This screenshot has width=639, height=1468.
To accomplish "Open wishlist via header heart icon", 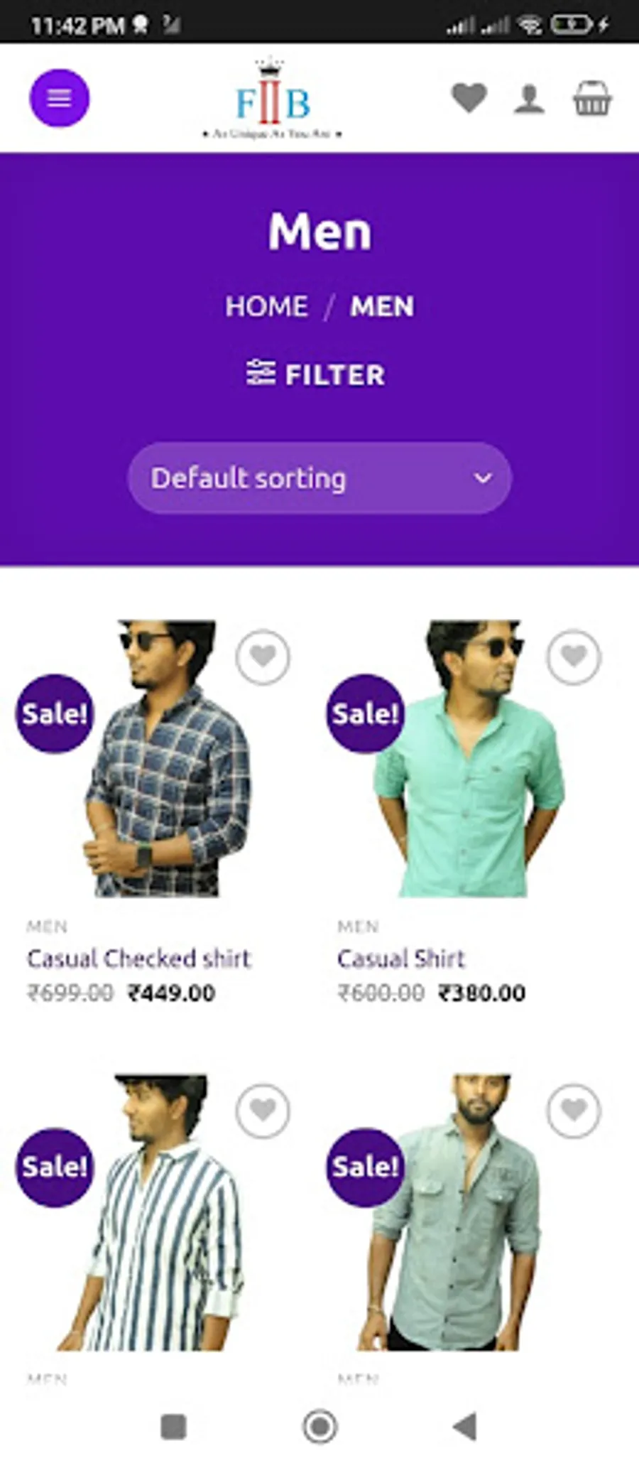I will tap(469, 98).
